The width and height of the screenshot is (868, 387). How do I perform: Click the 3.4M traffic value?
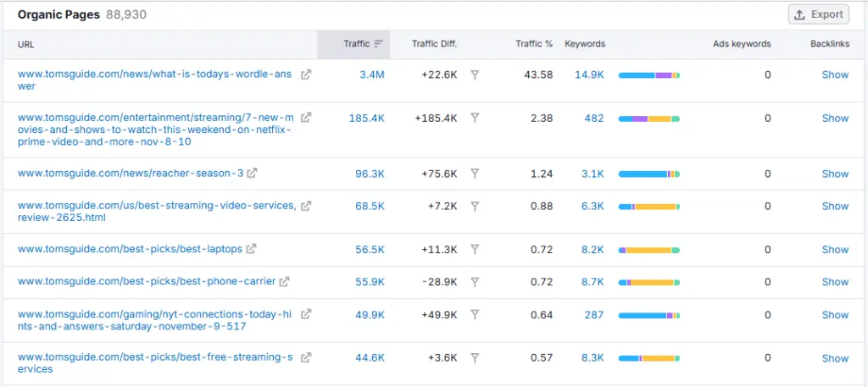click(x=371, y=75)
